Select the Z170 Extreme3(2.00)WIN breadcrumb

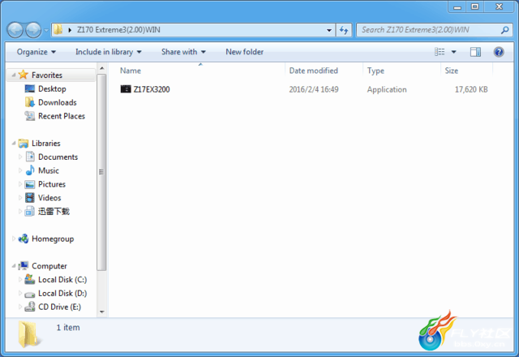[118, 30]
